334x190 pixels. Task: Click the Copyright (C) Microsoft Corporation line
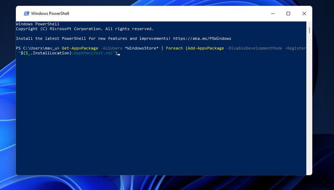85,29
